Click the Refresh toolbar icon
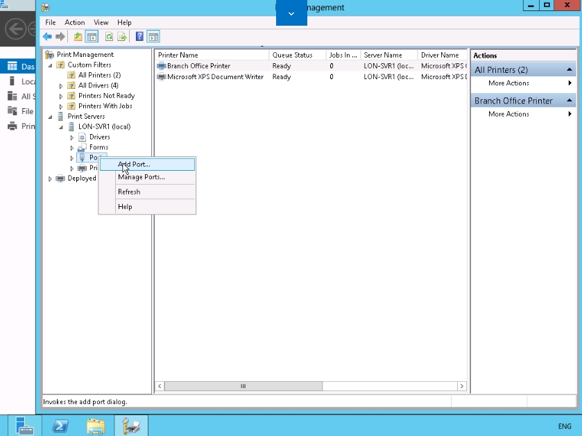Image resolution: width=582 pixels, height=436 pixels. (109, 37)
